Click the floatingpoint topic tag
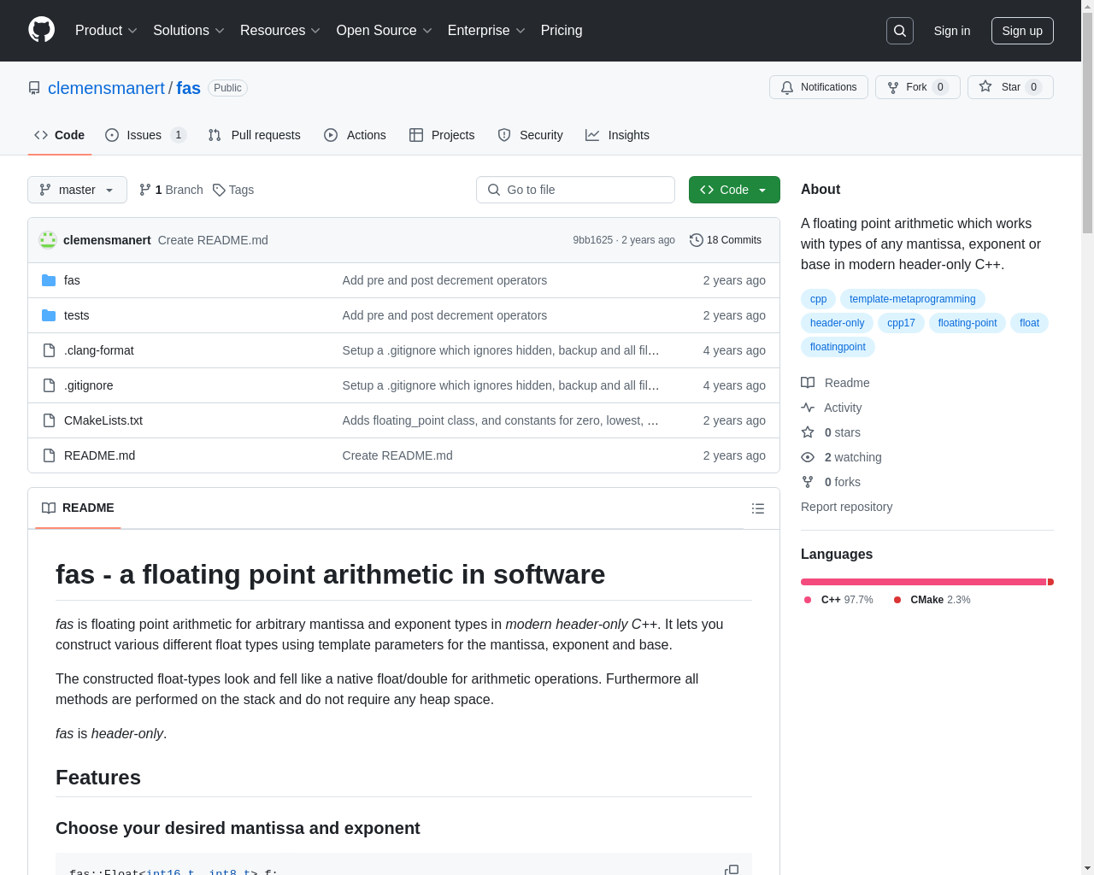The width and height of the screenshot is (1094, 875). [x=838, y=347]
